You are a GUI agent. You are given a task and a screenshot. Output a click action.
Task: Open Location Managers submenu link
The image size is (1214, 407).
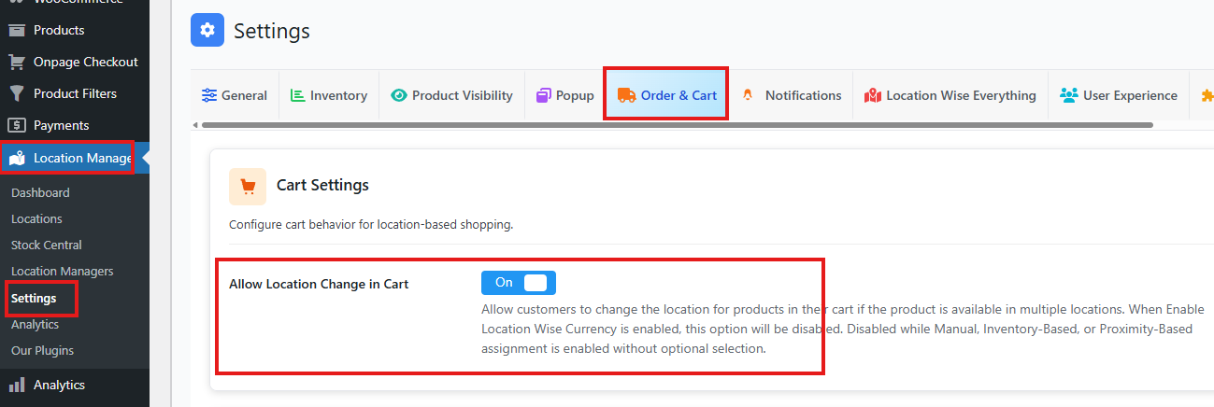63,271
